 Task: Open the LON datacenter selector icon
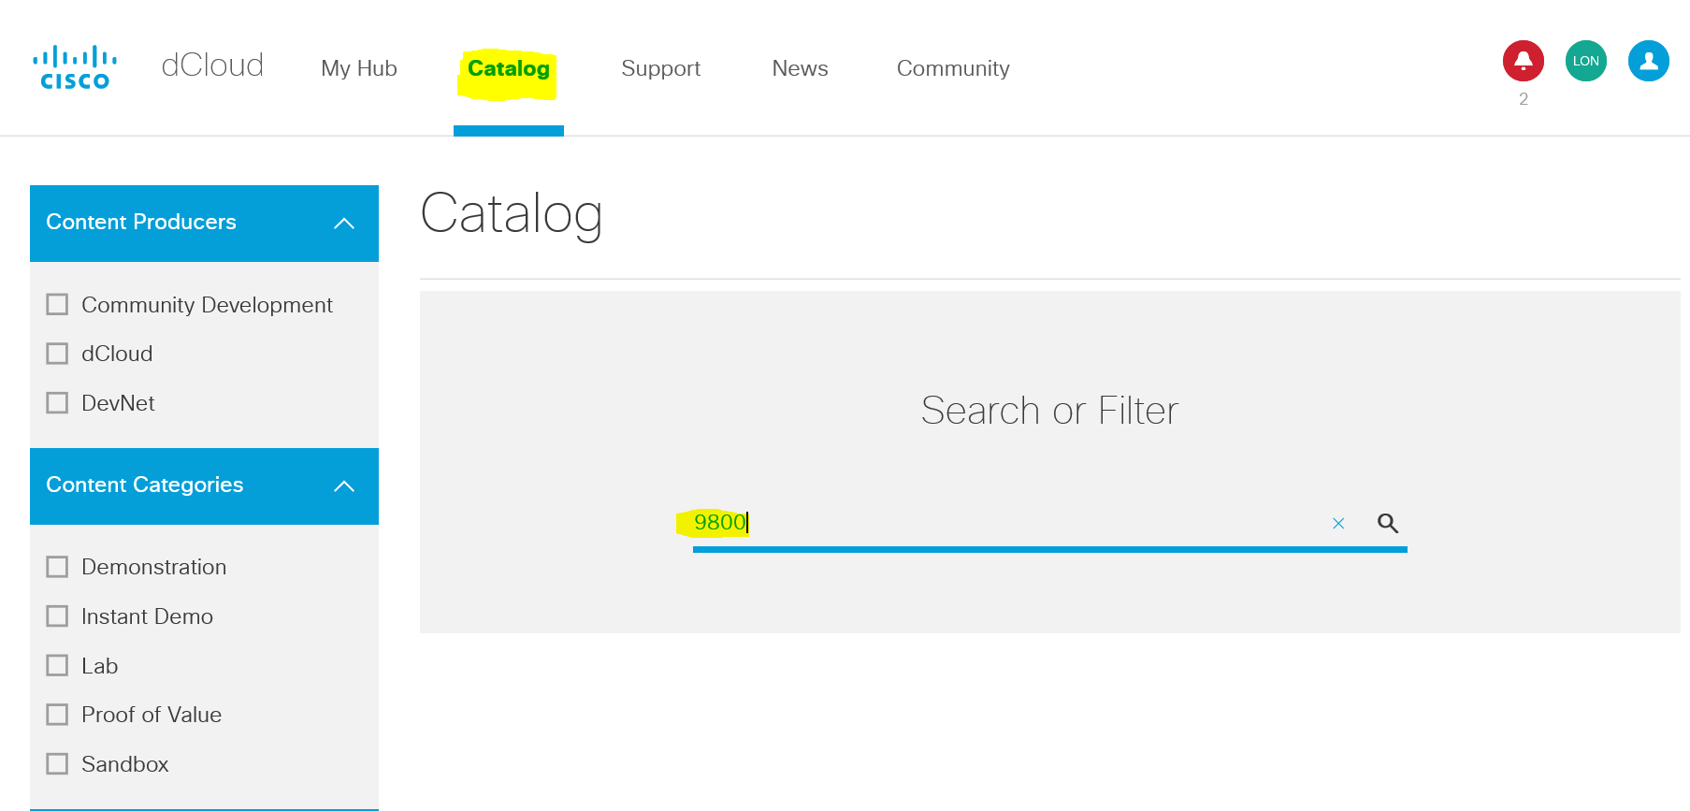[x=1585, y=61]
